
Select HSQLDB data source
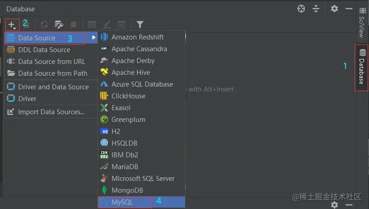point(141,143)
